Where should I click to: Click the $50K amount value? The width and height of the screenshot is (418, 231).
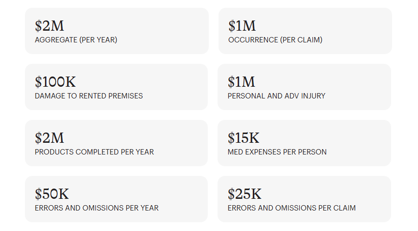pos(52,194)
